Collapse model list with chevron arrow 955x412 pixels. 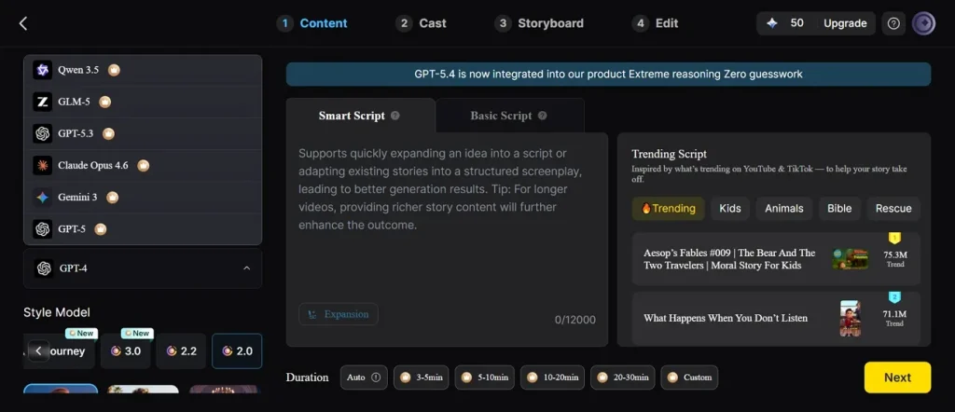tap(246, 268)
